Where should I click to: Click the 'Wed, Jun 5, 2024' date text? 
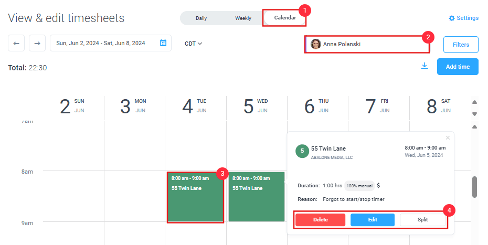pyautogui.click(x=424, y=155)
